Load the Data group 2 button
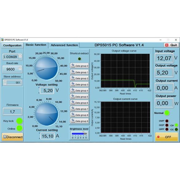 click(x=79, y=78)
